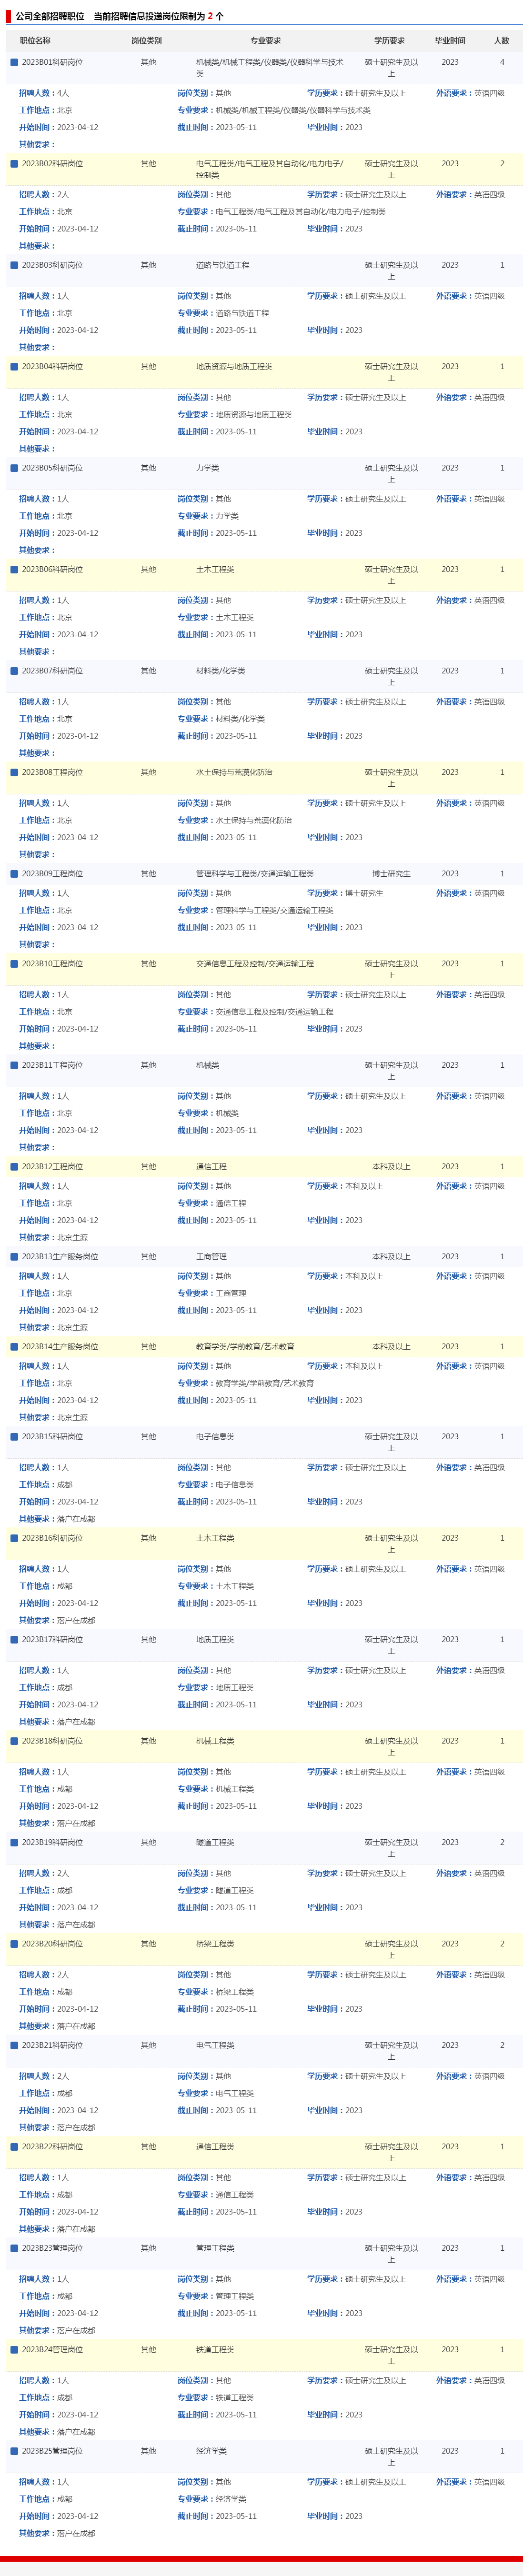523x2576 pixels.
Task: Click the blue square icon beside 2023B10工程岗位
Action: click(x=14, y=964)
